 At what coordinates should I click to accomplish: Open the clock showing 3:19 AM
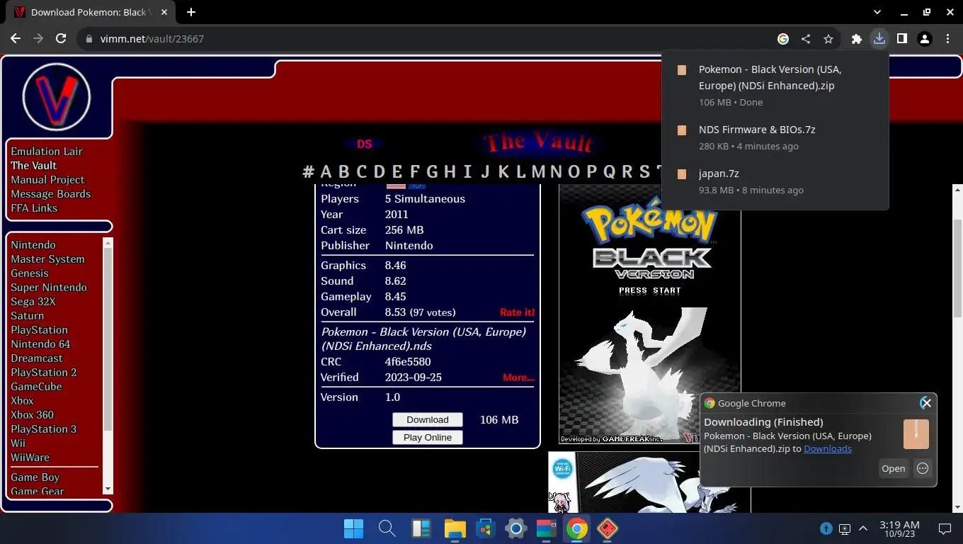pyautogui.click(x=899, y=528)
